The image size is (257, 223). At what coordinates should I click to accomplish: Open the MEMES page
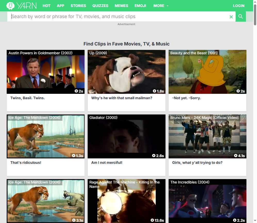pos(121,6)
